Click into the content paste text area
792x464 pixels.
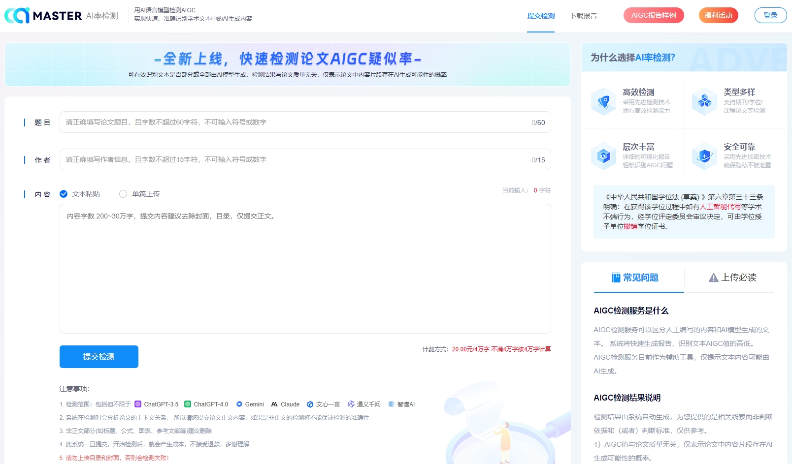305,271
